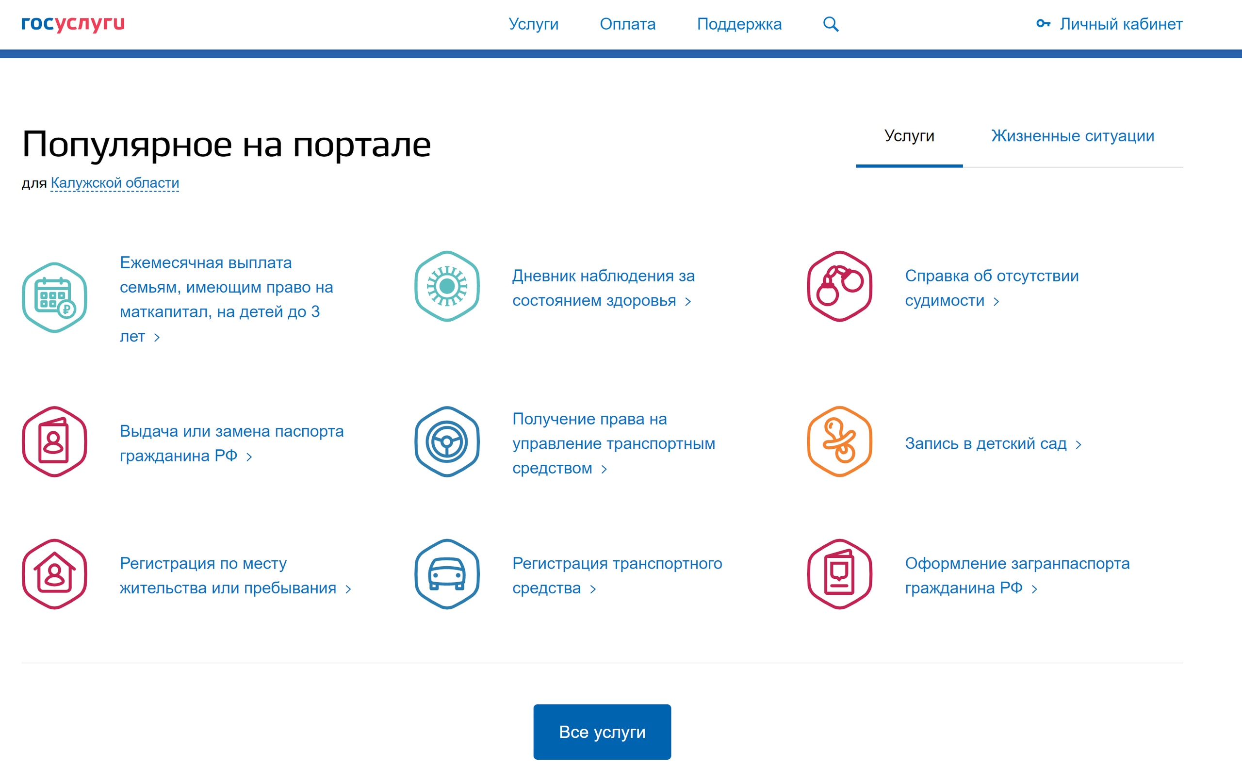Click the car vehicle registration icon
This screenshot has width=1242, height=767.
click(x=447, y=574)
